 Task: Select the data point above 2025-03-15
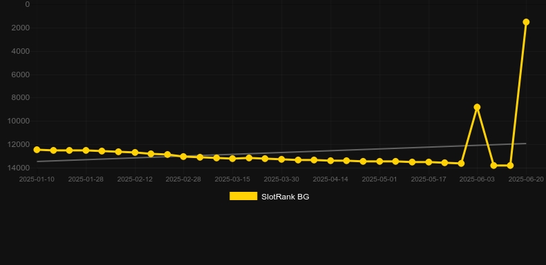click(x=233, y=159)
